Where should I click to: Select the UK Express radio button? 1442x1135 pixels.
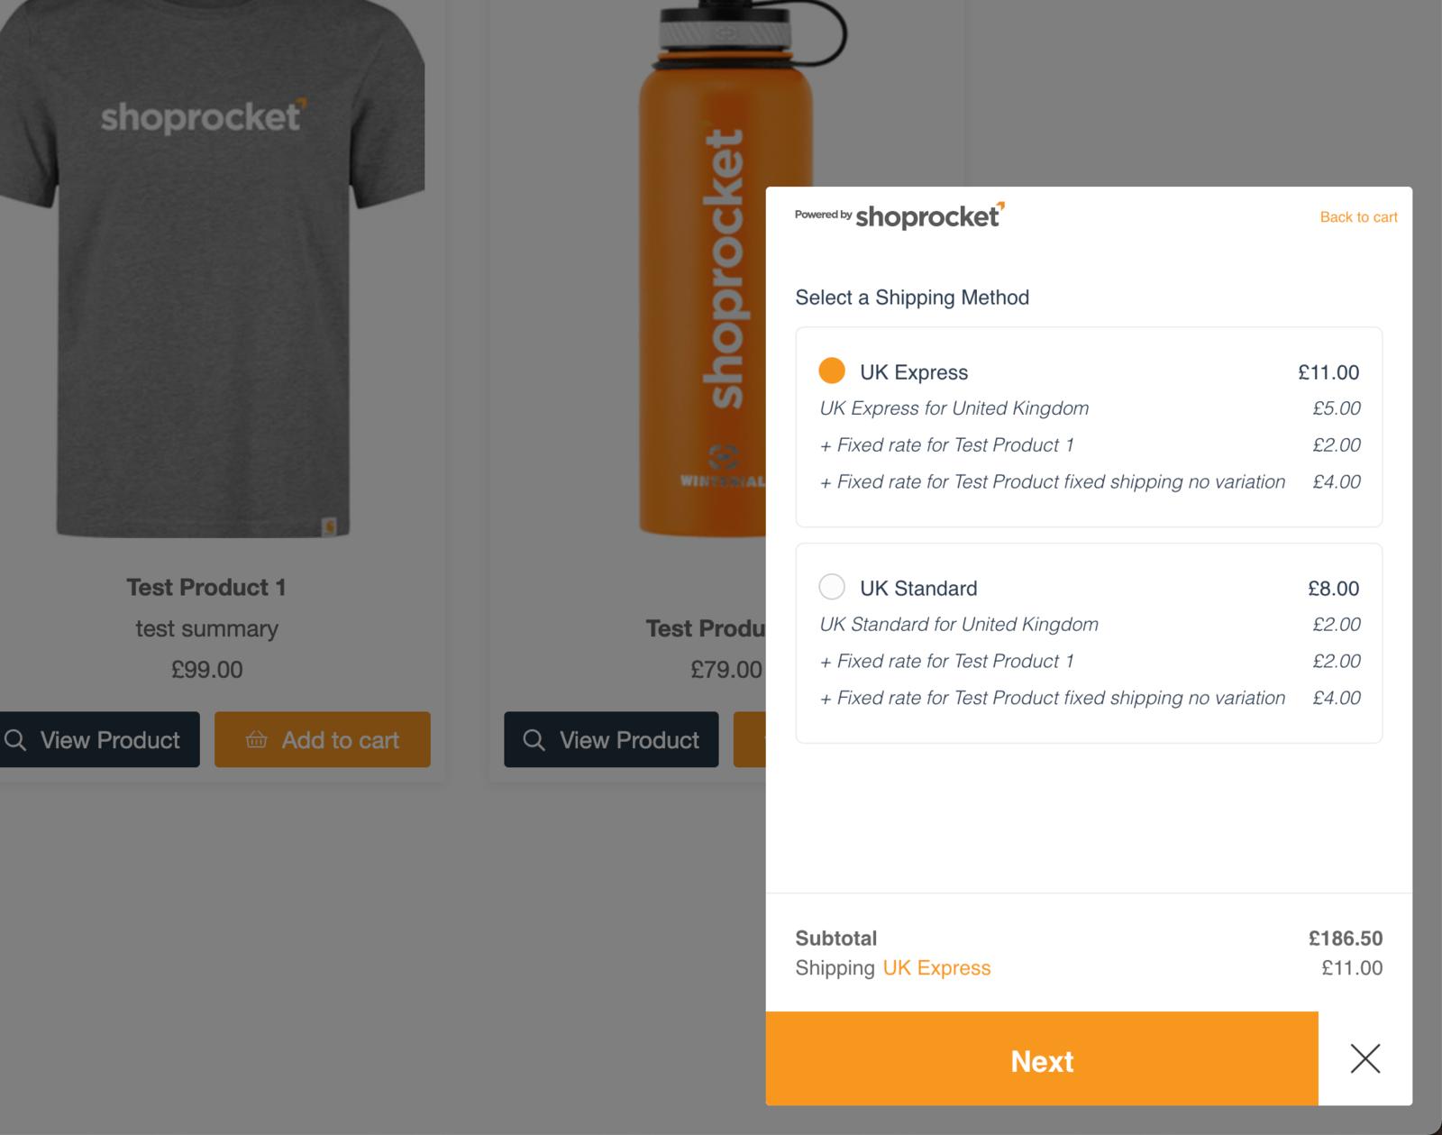831,371
